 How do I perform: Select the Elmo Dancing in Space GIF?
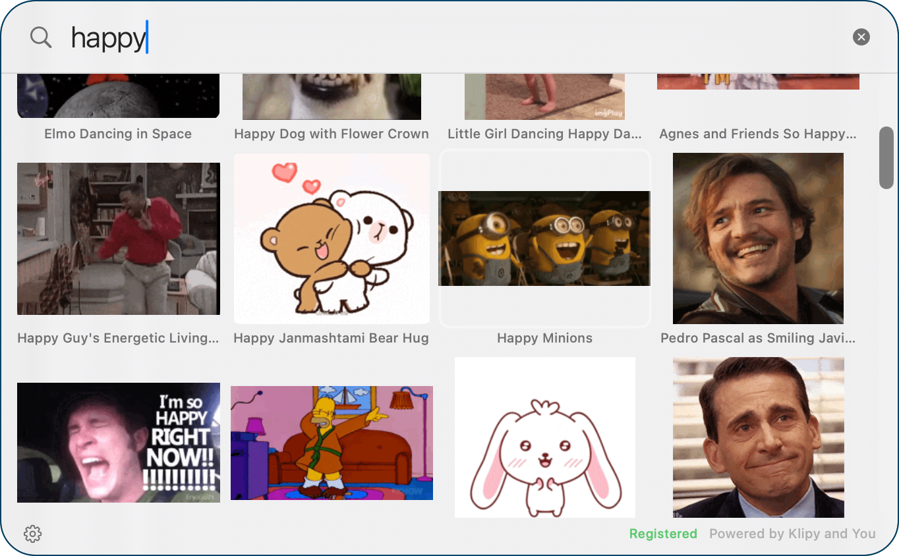coord(119,96)
